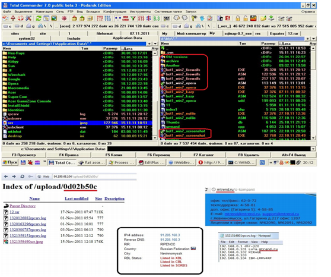Click right panel scrollbar up arrow
Image resolution: width=331 pixels, height=277 pixels.
313,48
